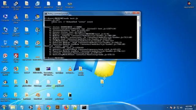Open the cricket folder on desktop
The height and width of the screenshot is (110, 196).
click(x=27, y=44)
